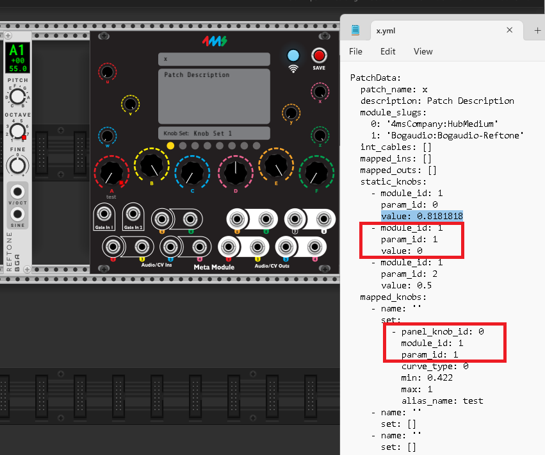Click the PITCH knob on Reftone
Screen dimensions: 545x455
pyautogui.click(x=17, y=97)
